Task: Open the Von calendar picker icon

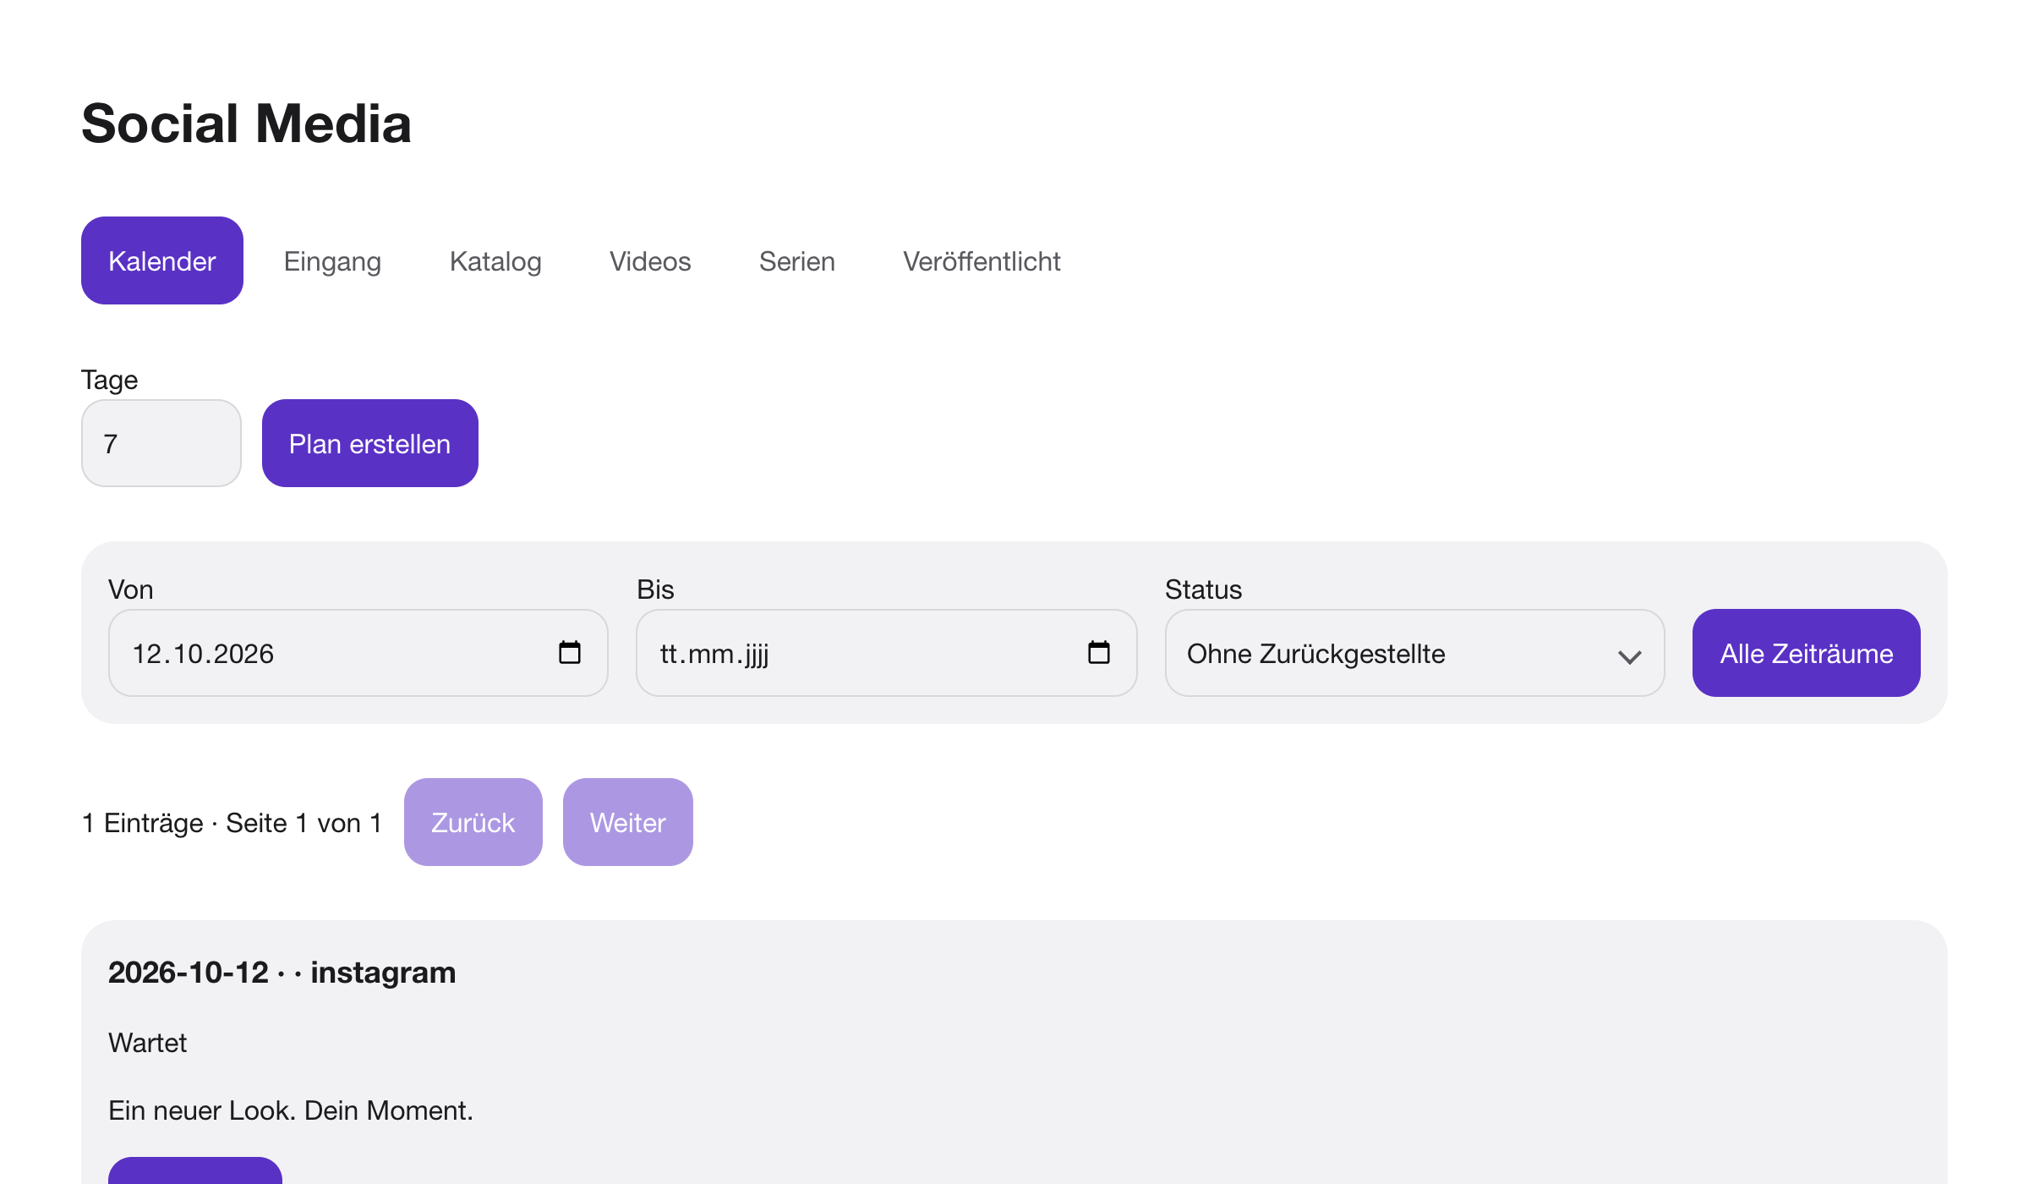Action: pos(570,653)
